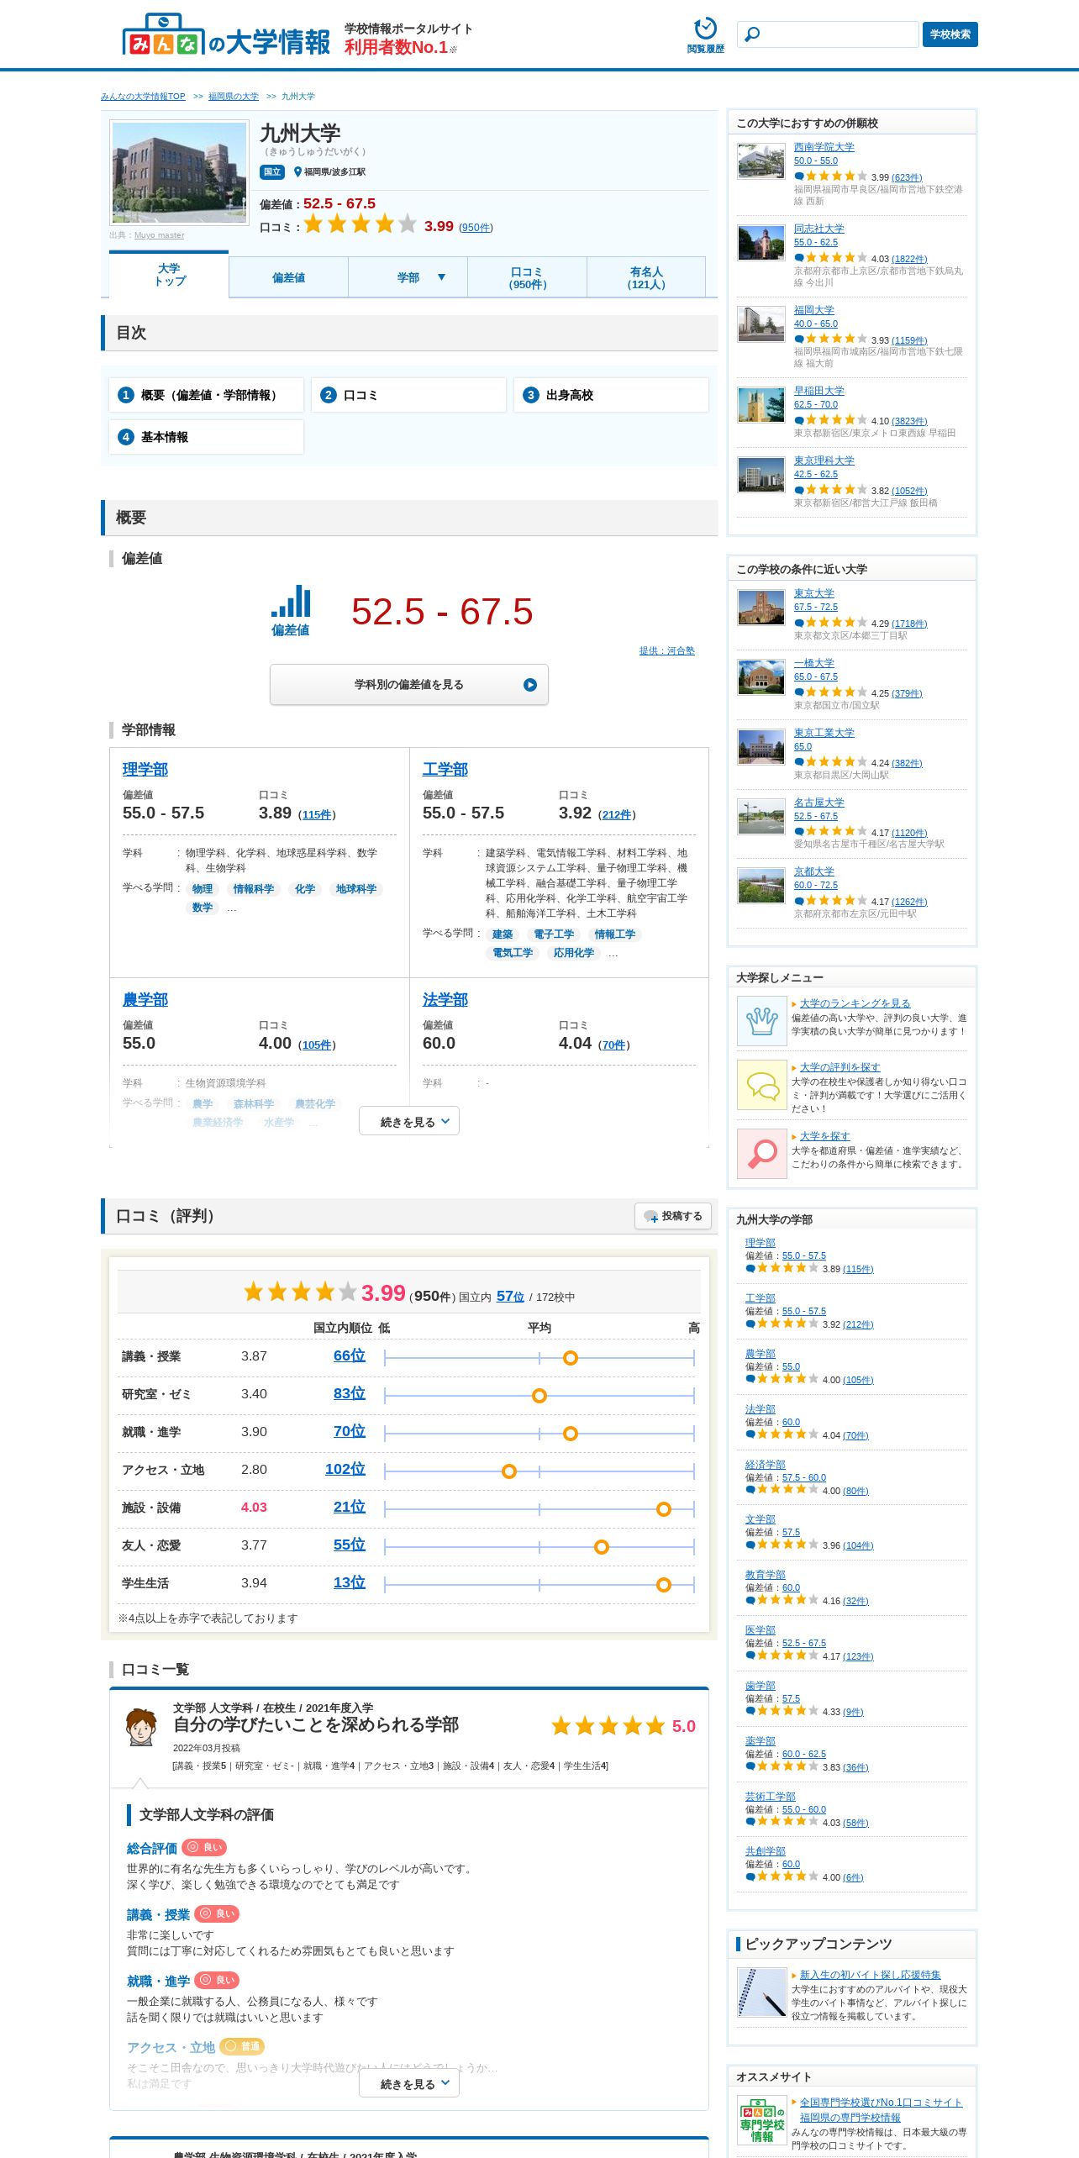Open the 京都大学 thumbnail image

click(x=761, y=885)
